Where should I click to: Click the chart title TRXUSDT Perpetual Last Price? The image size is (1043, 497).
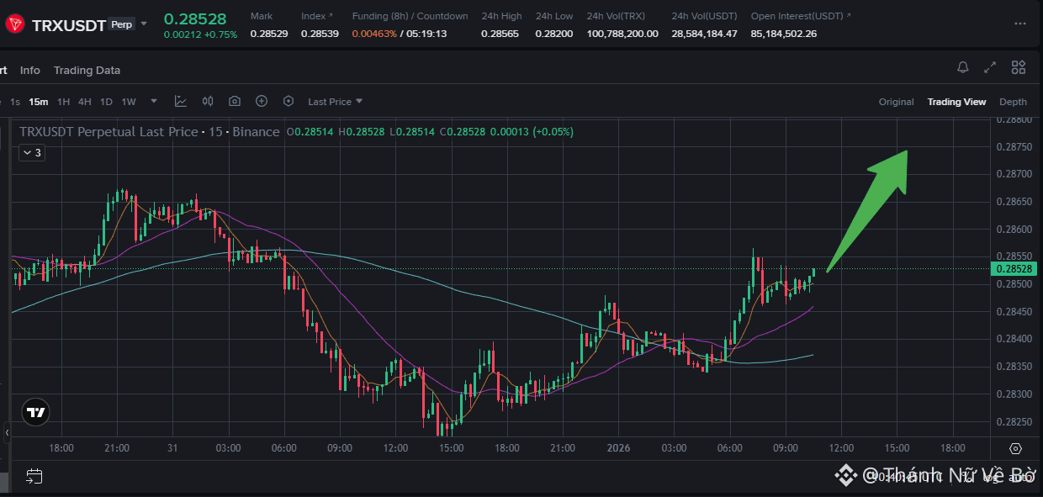[x=109, y=131]
